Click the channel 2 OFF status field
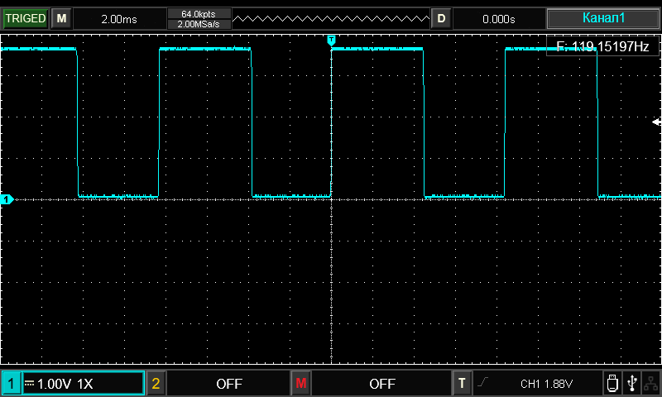Screen dimensions: 662x397 coord(228,383)
